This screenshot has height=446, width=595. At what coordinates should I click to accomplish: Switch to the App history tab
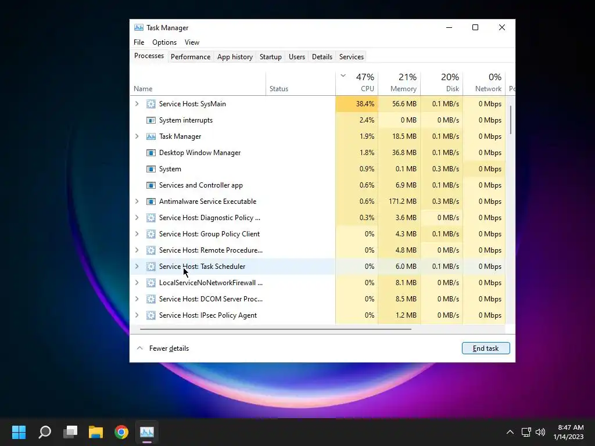coord(235,57)
